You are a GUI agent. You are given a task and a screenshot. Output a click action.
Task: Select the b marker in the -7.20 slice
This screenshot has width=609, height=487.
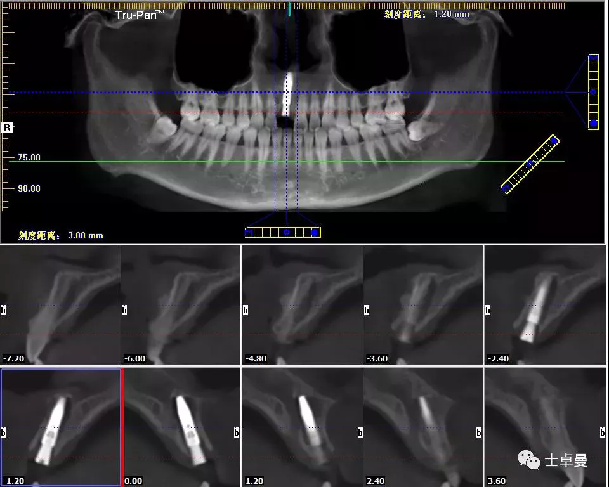pyautogui.click(x=3, y=311)
